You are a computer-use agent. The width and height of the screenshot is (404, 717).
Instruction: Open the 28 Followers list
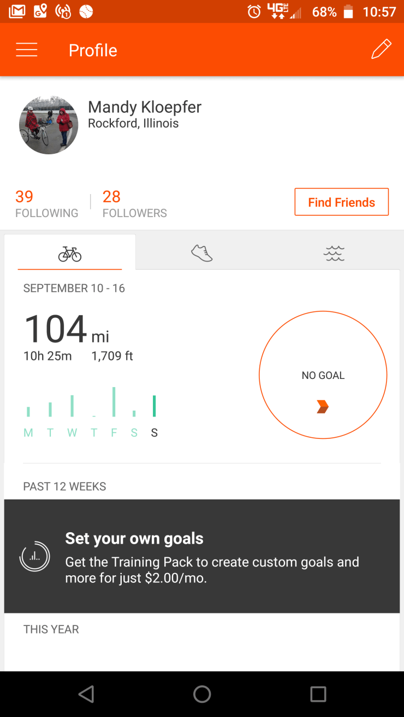(134, 204)
